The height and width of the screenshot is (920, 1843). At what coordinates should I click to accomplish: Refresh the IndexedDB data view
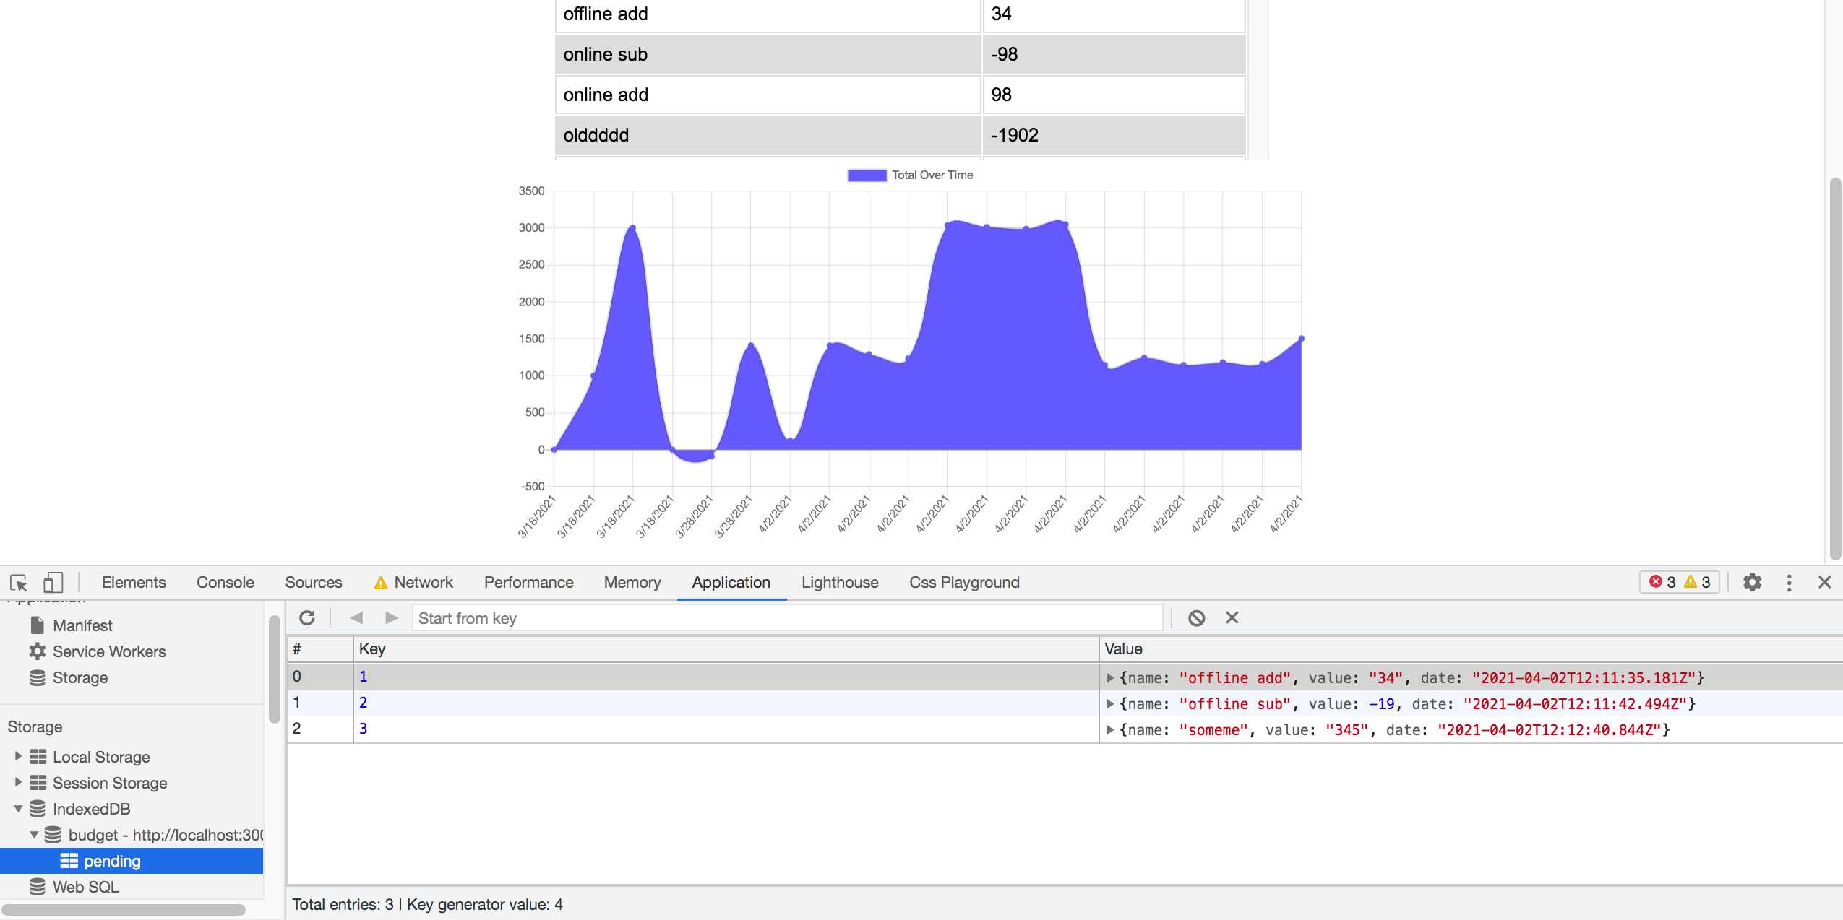click(x=307, y=617)
